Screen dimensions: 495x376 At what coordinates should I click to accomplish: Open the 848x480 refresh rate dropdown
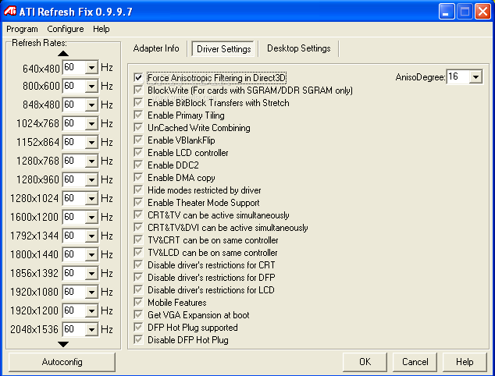click(x=91, y=105)
